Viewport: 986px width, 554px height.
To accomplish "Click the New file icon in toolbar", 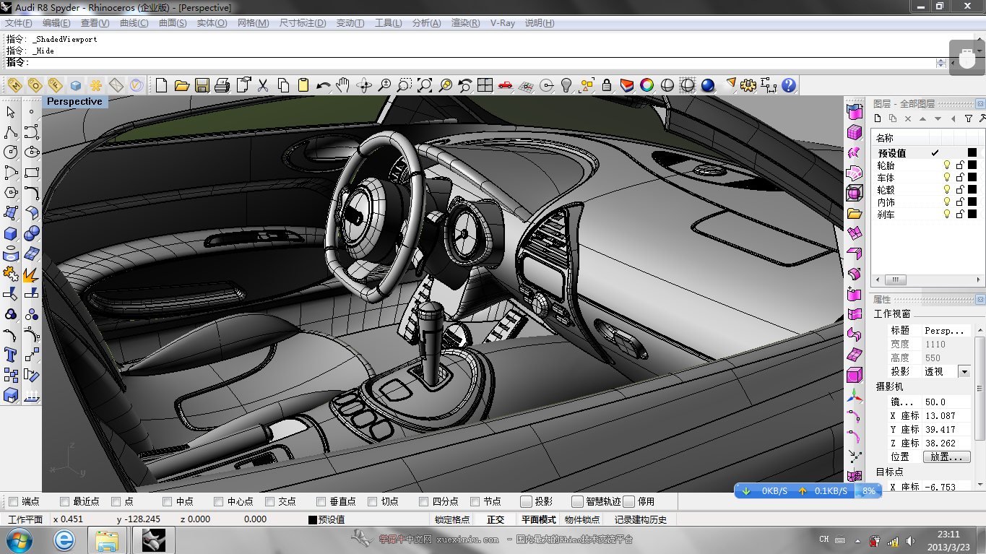I will 162,85.
